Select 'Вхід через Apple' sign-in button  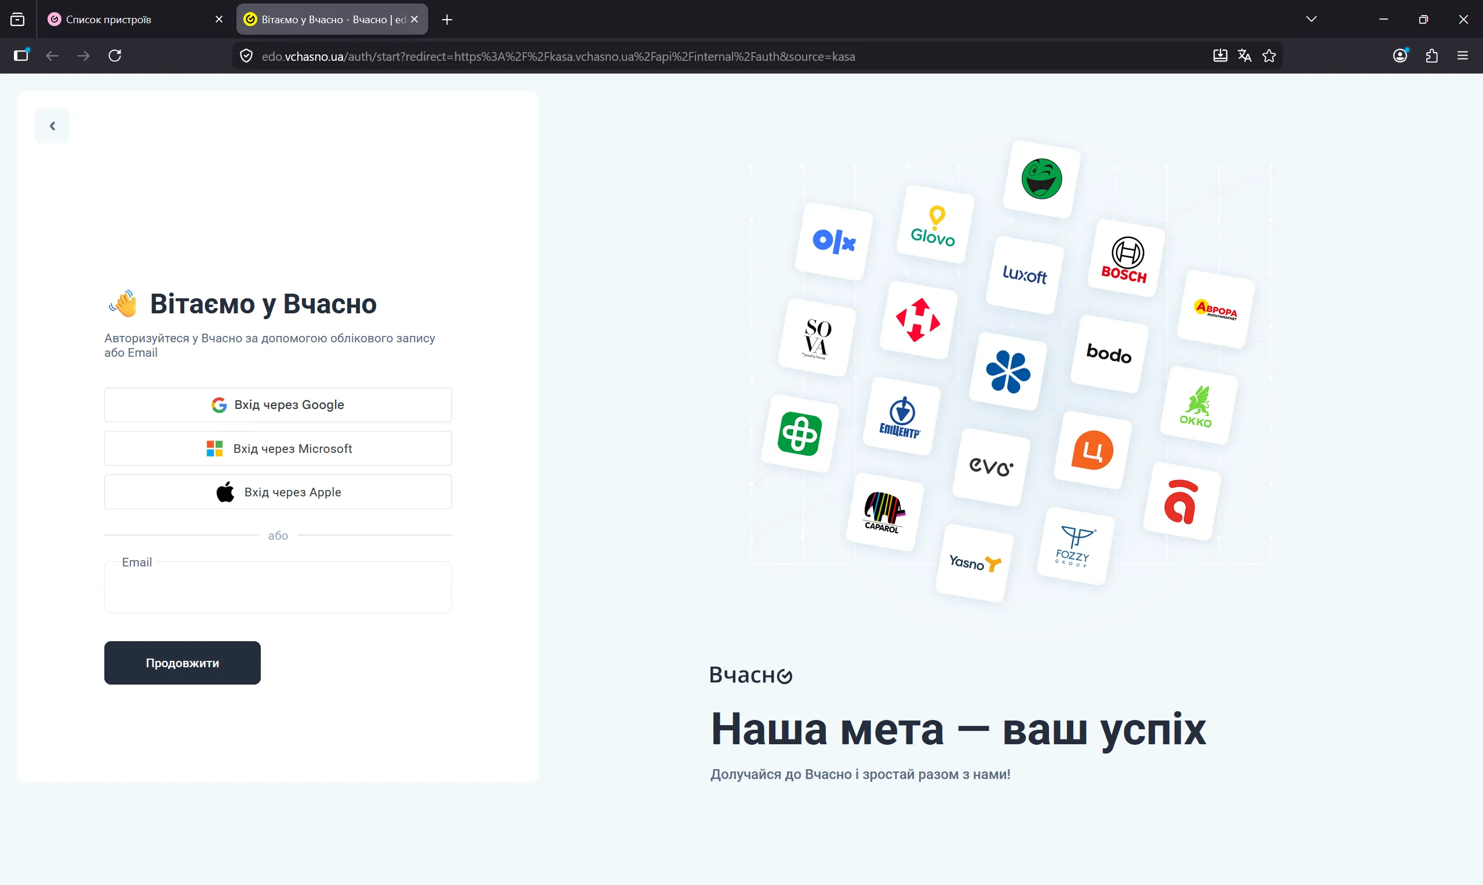coord(278,492)
